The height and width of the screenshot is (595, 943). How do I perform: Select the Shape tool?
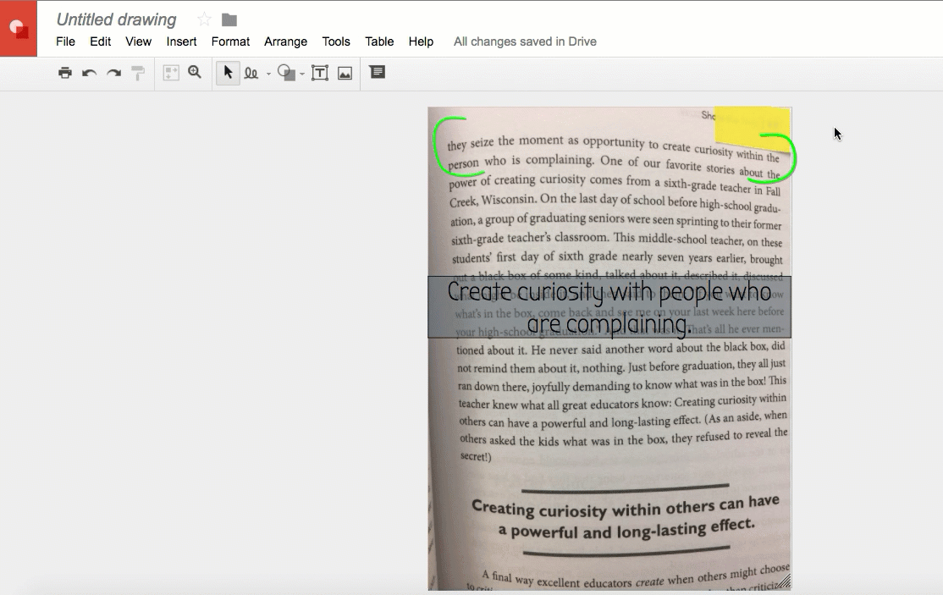[287, 73]
